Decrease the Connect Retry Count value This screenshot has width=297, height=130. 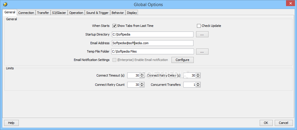point(142,86)
